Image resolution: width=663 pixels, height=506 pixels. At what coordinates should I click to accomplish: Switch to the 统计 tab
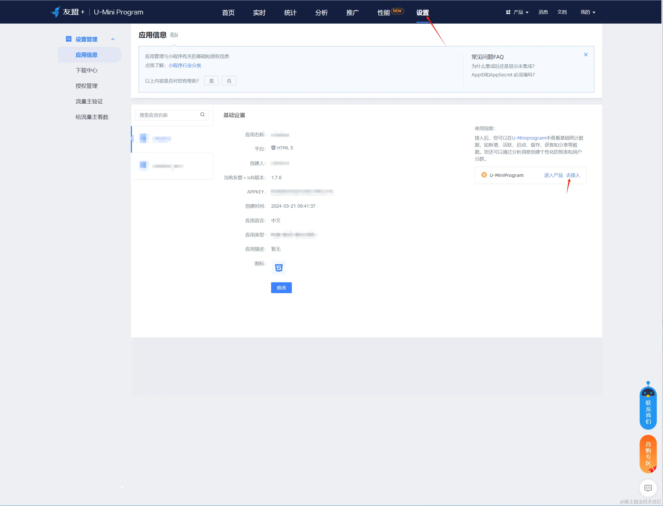[290, 13]
